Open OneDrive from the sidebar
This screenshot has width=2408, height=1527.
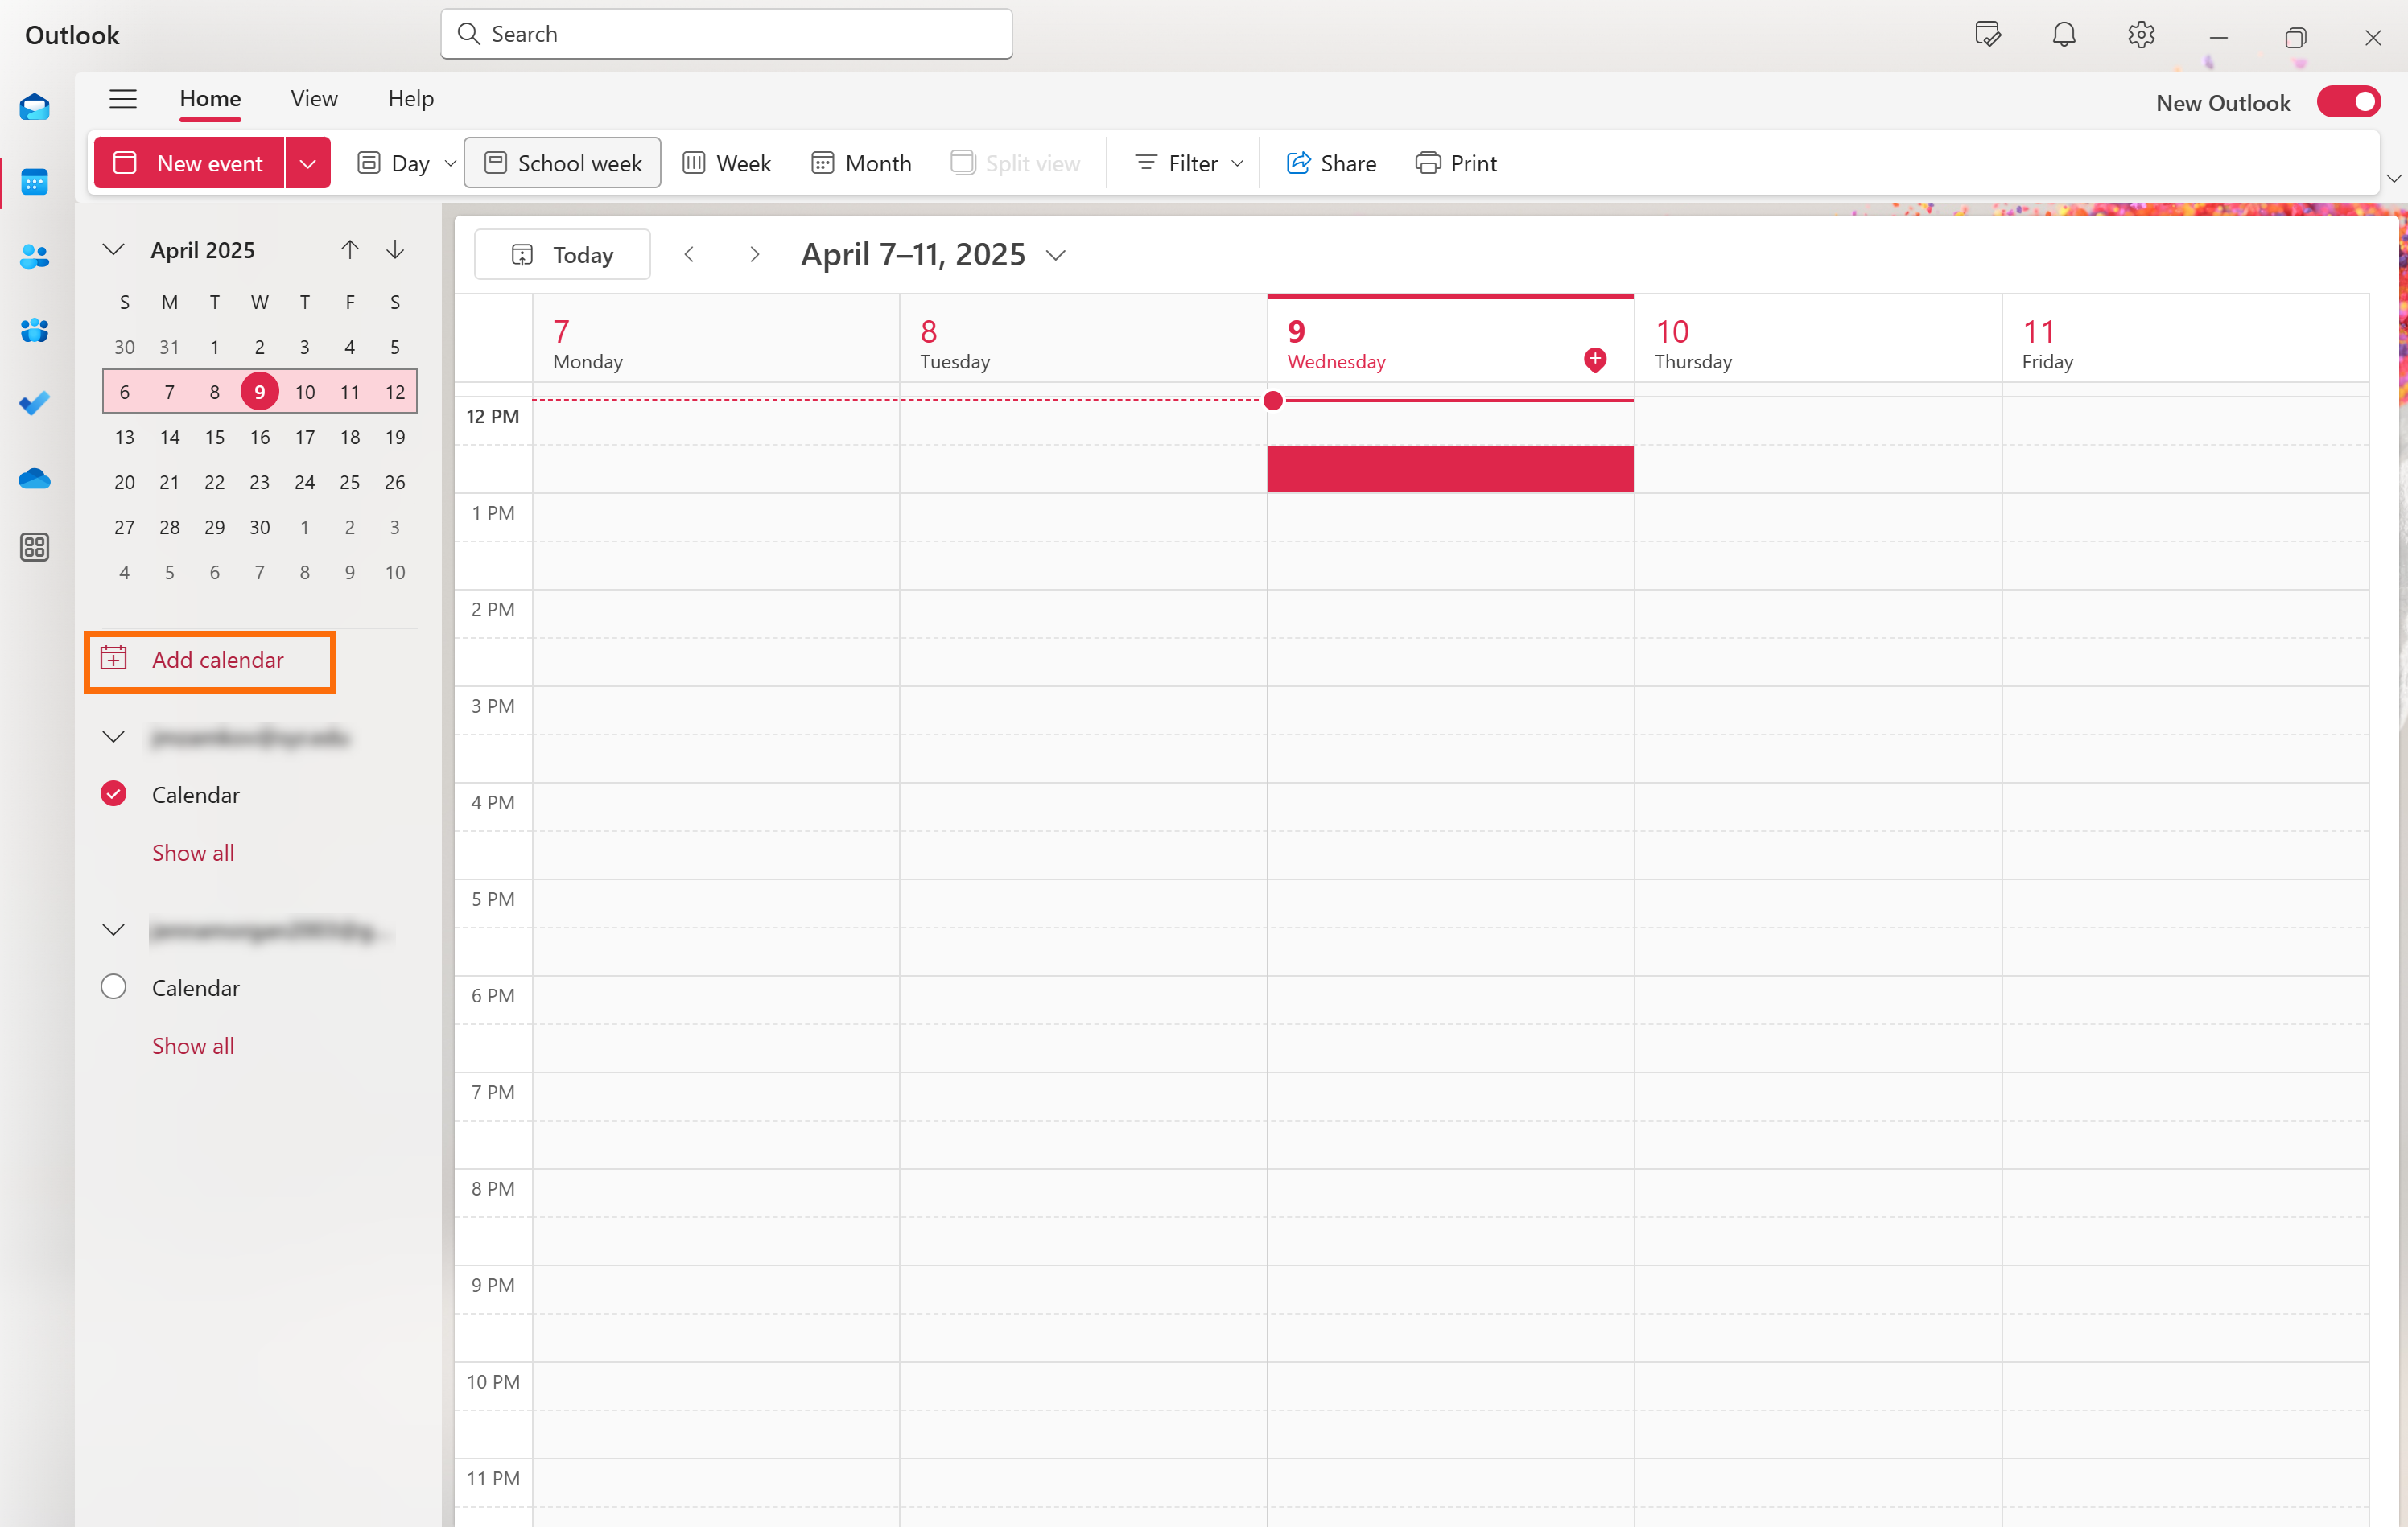34,479
